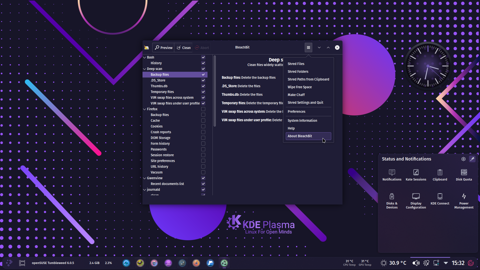Choose Wipe Free Space
The image size is (480, 270).
pyautogui.click(x=308, y=87)
